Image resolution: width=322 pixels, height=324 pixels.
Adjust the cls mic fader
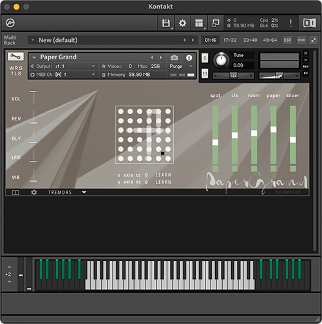tap(234, 135)
